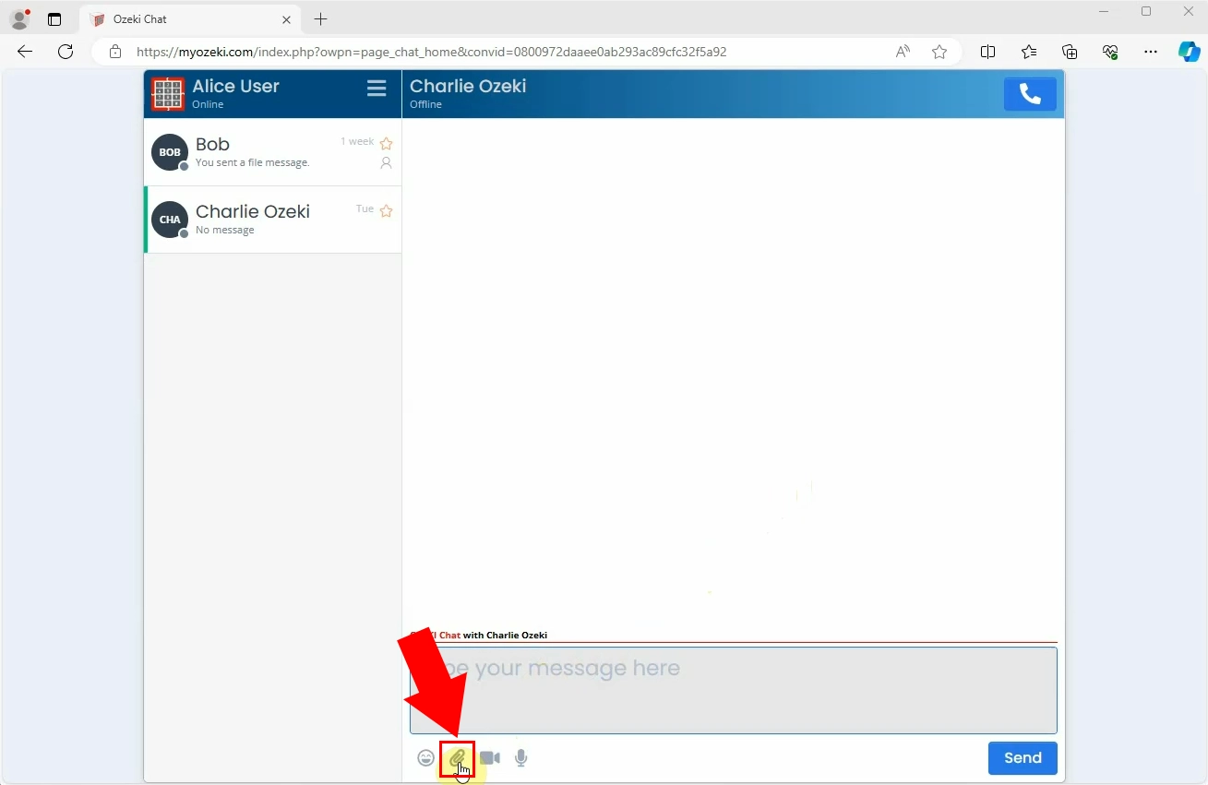The width and height of the screenshot is (1208, 785).
Task: Open the tab actions menu
Action: [x=54, y=18]
